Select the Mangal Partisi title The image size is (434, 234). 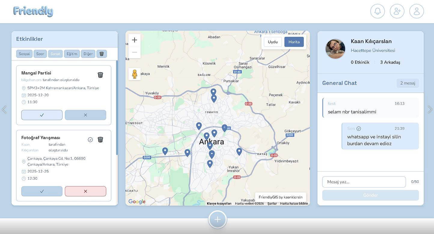[36, 73]
